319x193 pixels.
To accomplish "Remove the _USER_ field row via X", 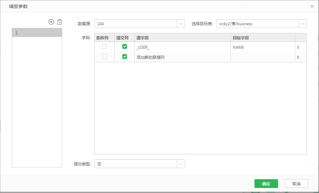I will click(x=298, y=47).
